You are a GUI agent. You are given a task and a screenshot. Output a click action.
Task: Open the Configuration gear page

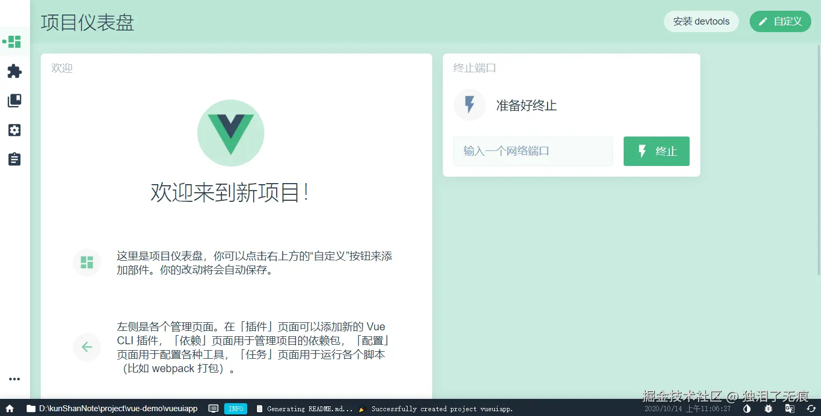click(x=14, y=130)
